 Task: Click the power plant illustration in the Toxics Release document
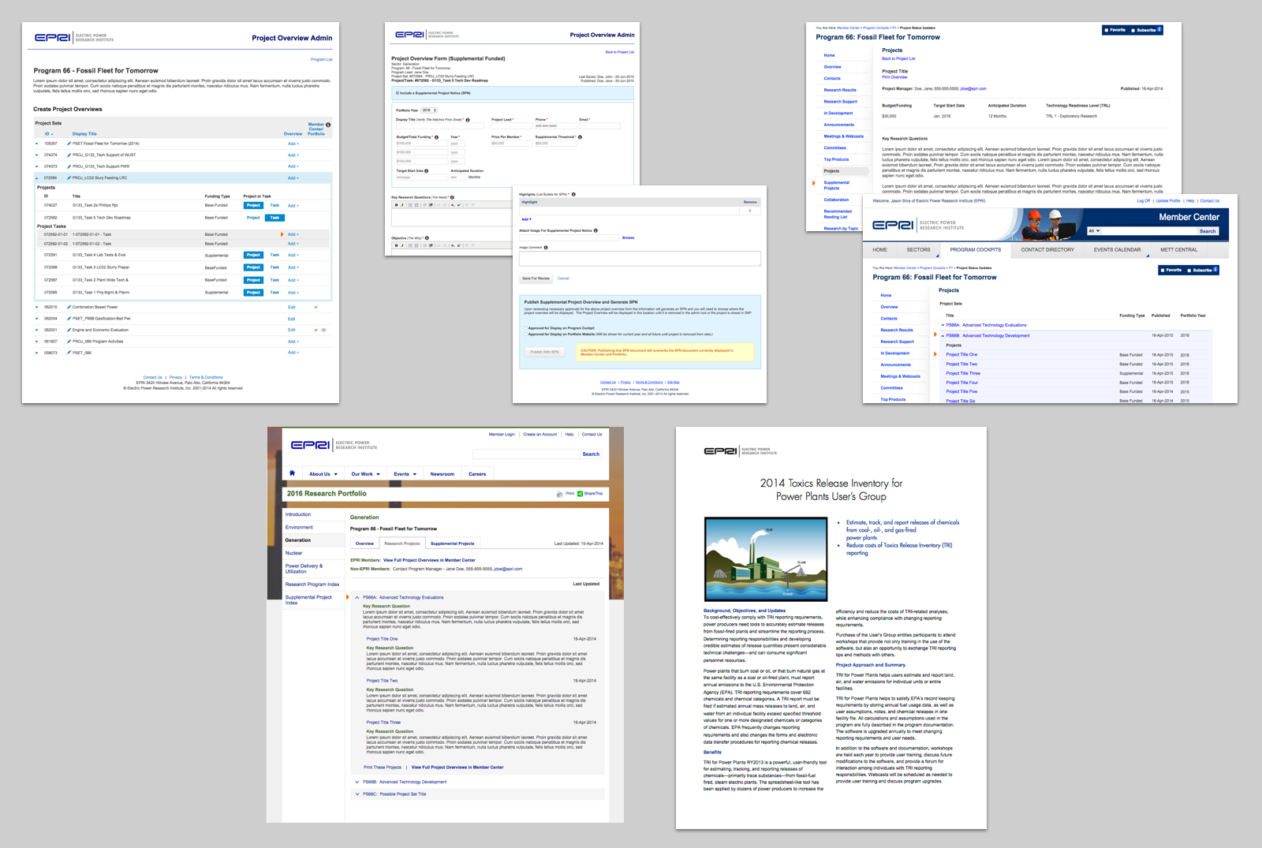(765, 559)
